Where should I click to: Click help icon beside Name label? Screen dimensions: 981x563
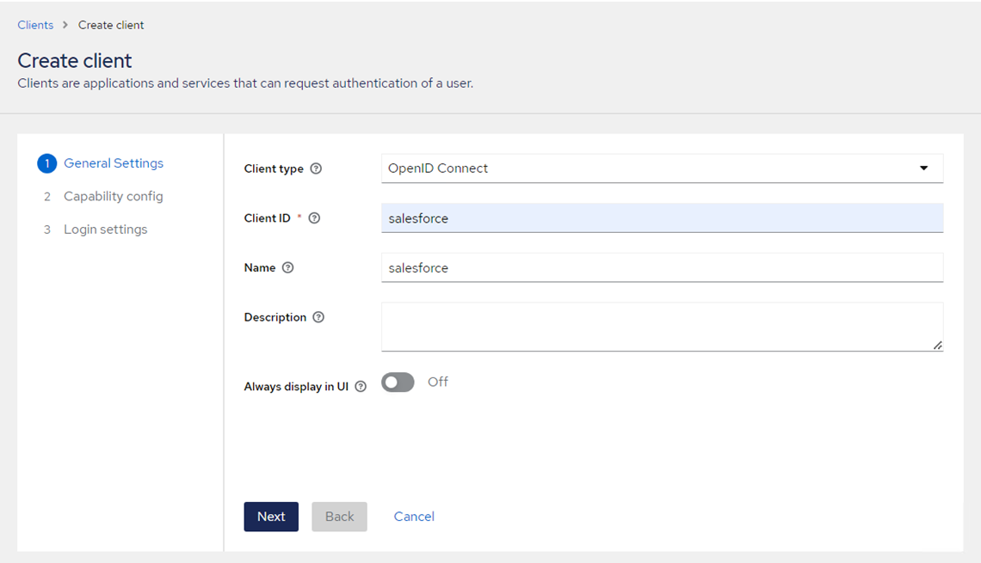[x=288, y=268]
